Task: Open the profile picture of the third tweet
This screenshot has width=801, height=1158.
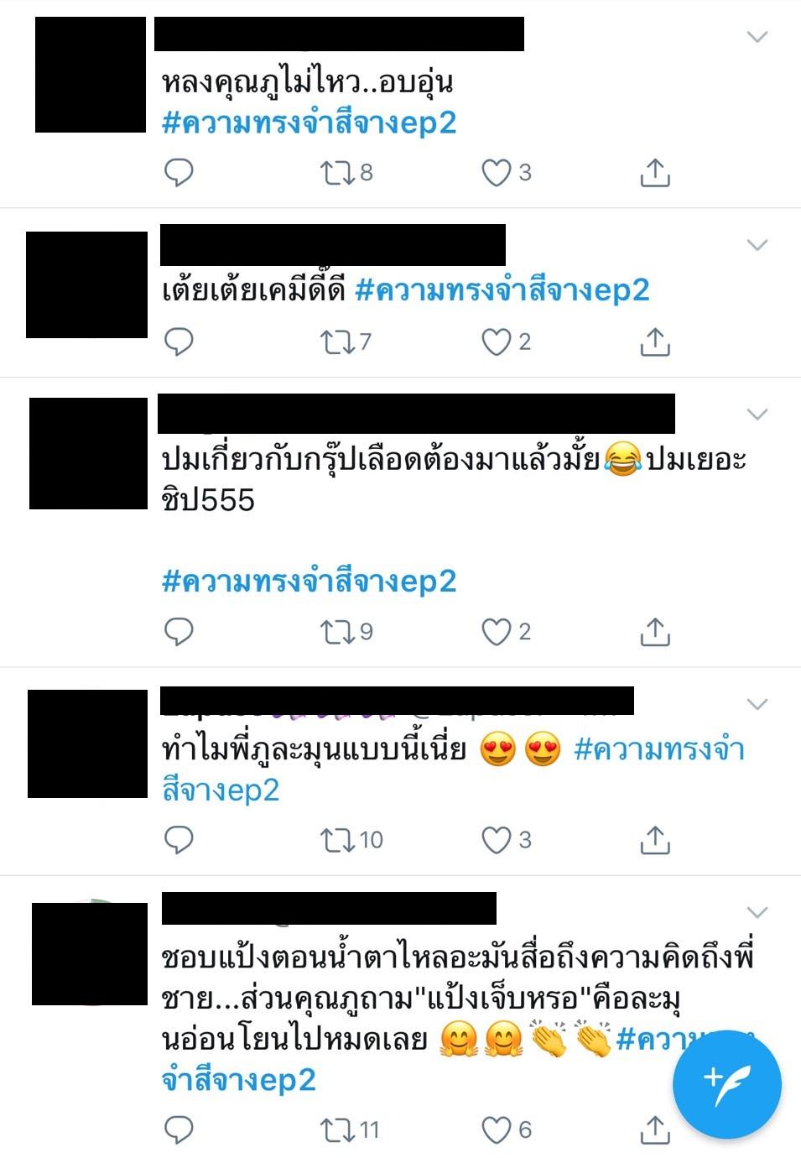Action: coord(88,453)
